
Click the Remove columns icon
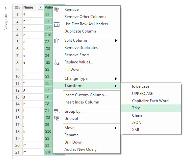click(x=57, y=10)
